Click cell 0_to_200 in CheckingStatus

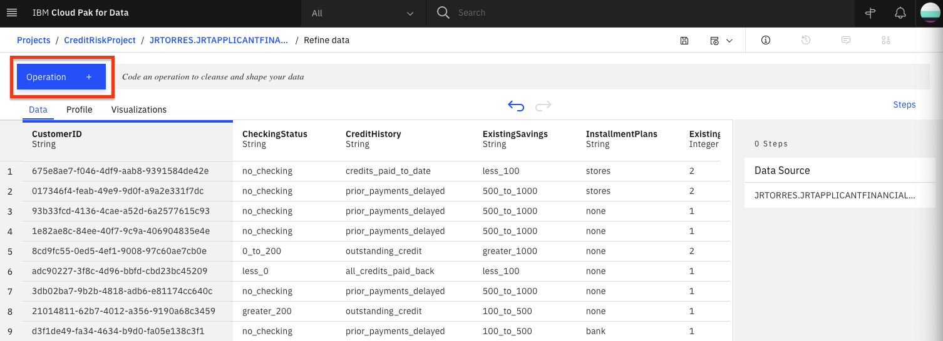pyautogui.click(x=262, y=251)
